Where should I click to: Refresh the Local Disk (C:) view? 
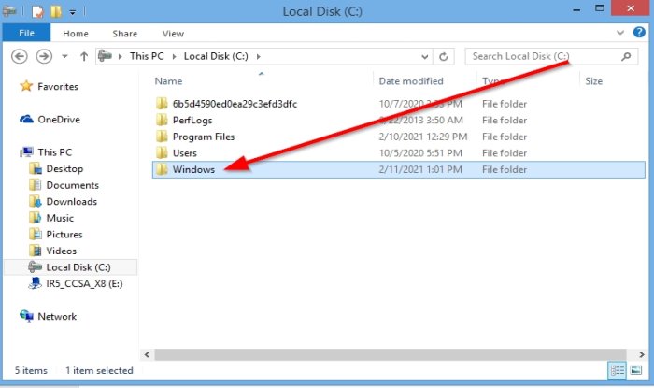click(444, 56)
